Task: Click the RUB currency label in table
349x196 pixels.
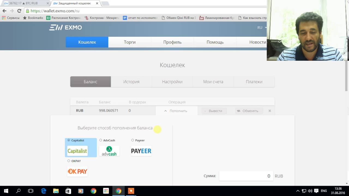Action: pyautogui.click(x=80, y=111)
